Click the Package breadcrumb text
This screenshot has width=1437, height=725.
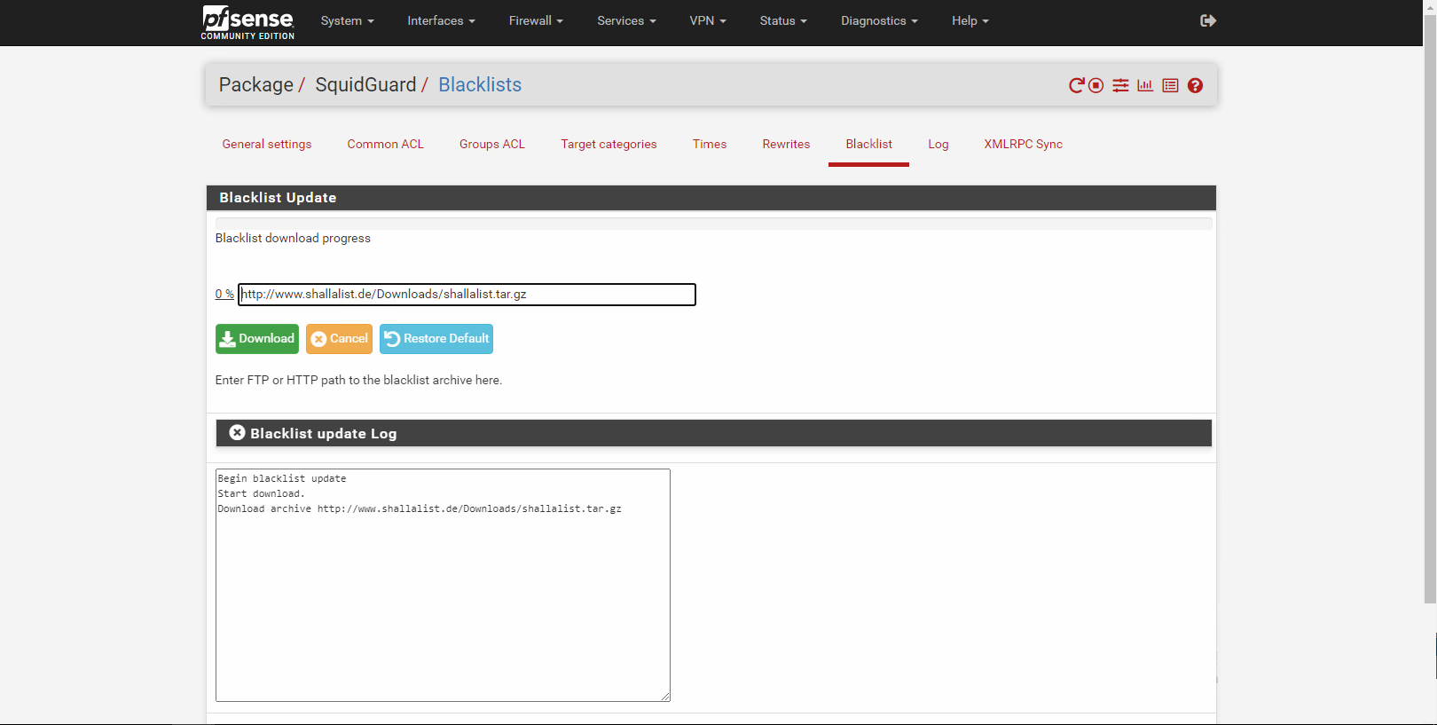coord(256,84)
